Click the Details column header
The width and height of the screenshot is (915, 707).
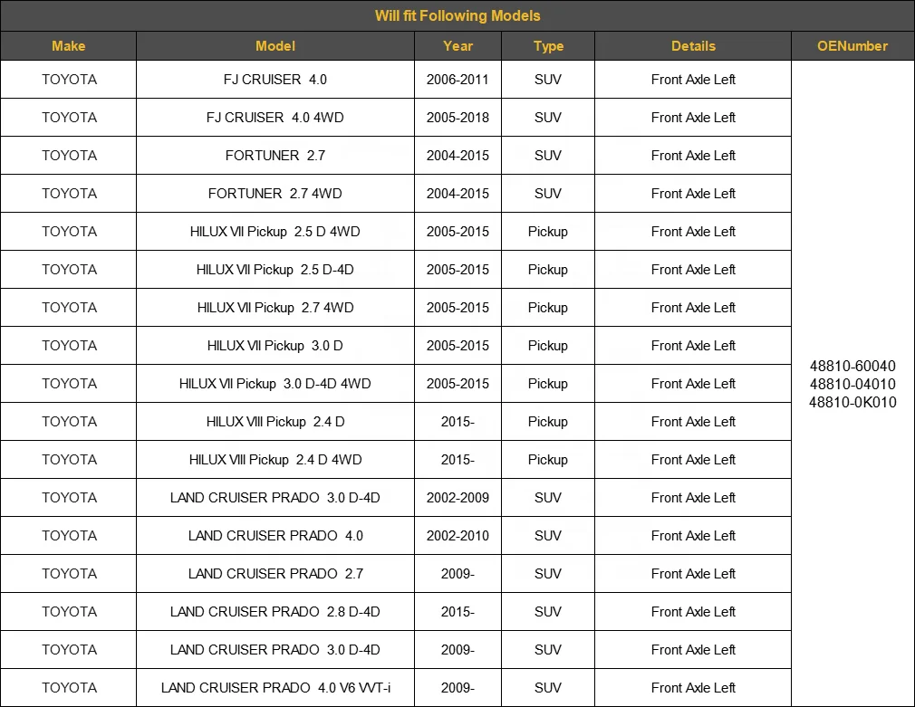(x=693, y=46)
